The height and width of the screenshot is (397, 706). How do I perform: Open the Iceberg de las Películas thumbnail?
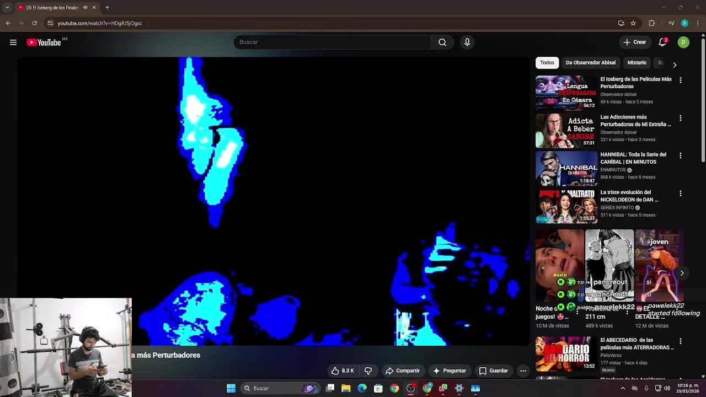coord(566,93)
